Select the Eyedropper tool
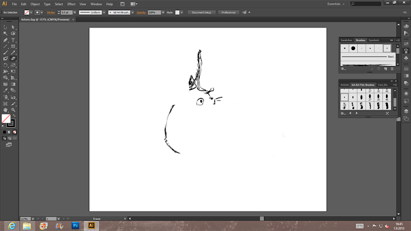The width and height of the screenshot is (411, 231). tap(5, 90)
